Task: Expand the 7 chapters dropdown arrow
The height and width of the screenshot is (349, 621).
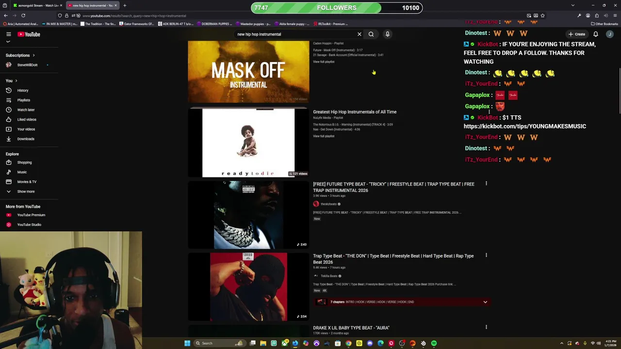Action: point(485,302)
